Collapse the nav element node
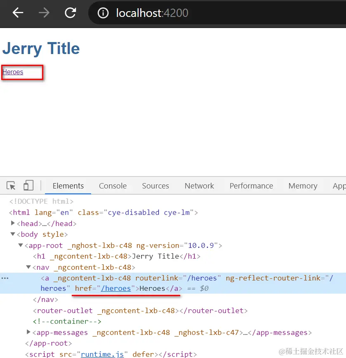 pos(28,267)
